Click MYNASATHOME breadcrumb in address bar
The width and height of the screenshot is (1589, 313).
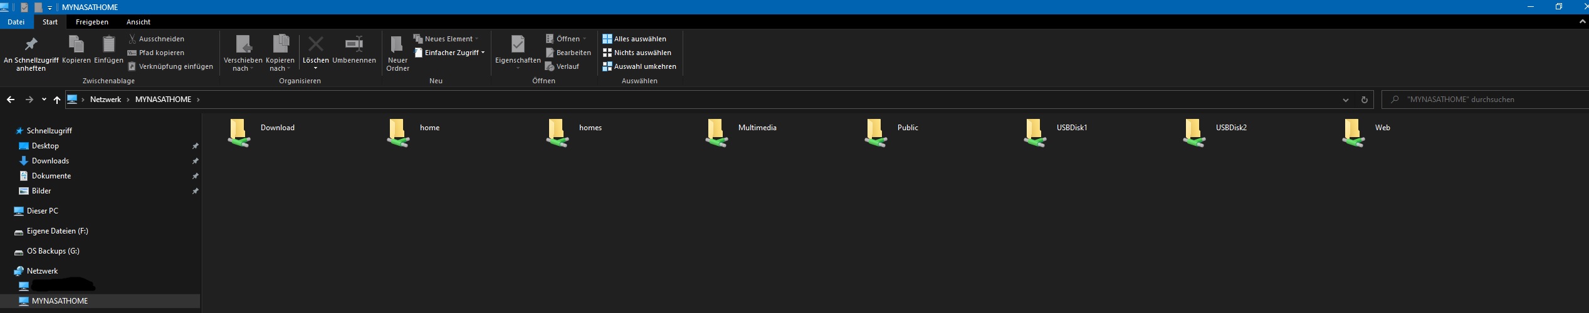click(x=163, y=100)
